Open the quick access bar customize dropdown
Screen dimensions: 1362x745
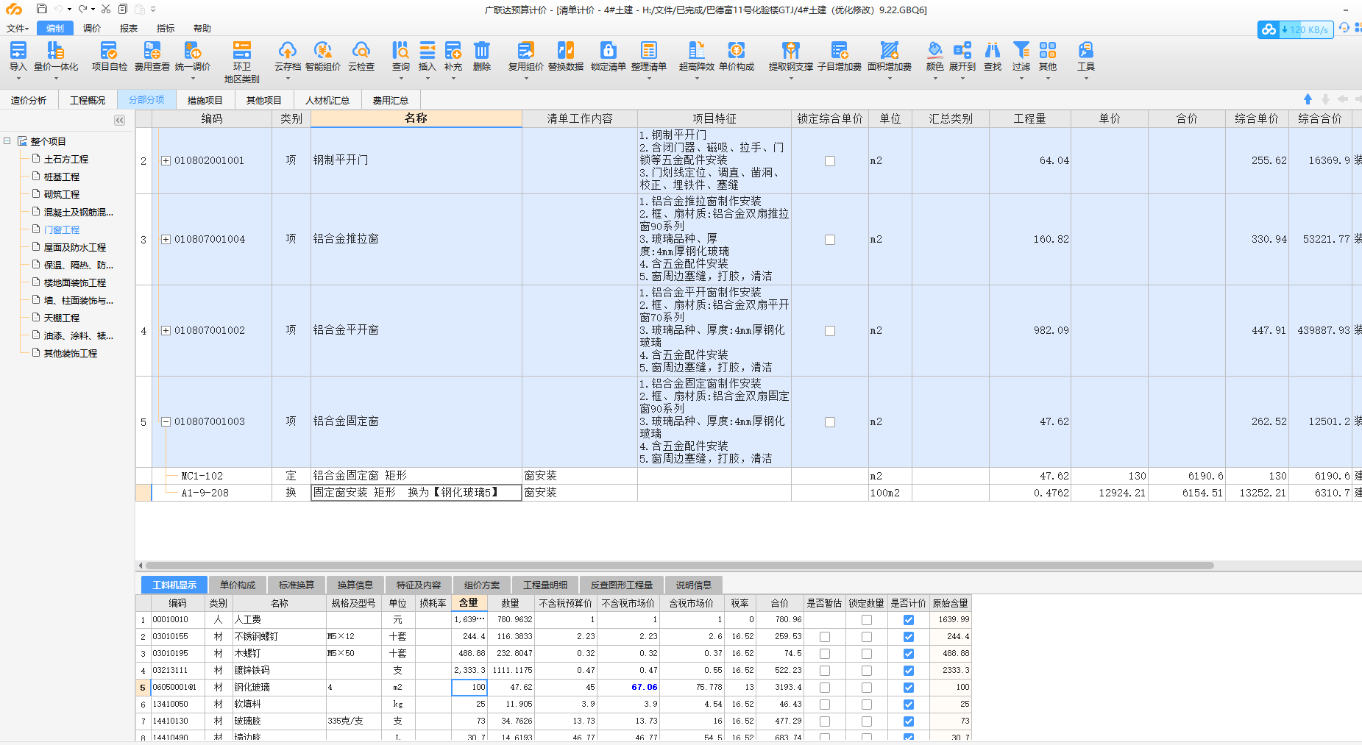153,10
